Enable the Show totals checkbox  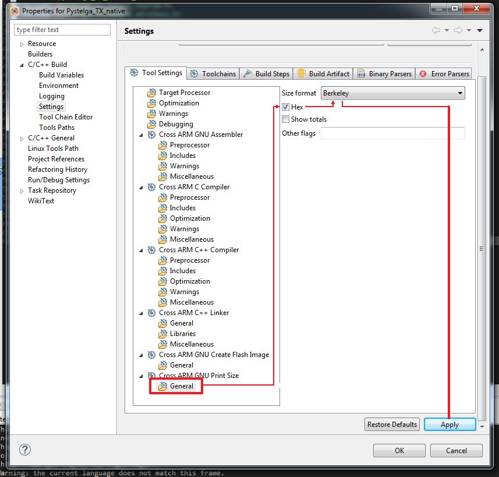[x=286, y=119]
